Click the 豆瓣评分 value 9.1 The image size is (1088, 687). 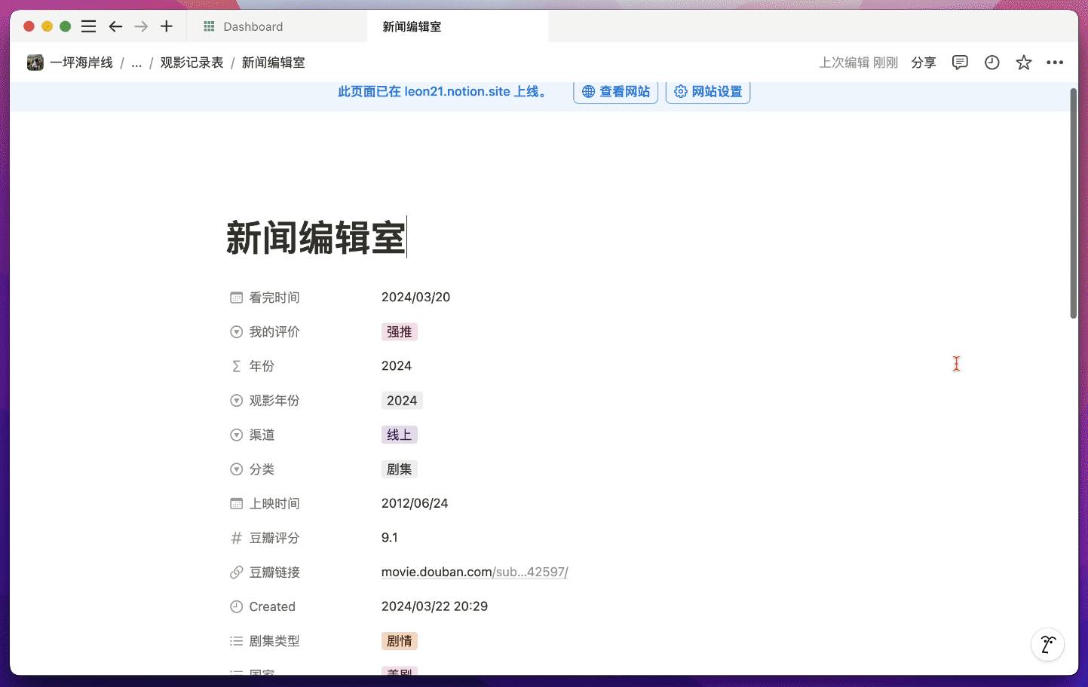[x=390, y=538]
